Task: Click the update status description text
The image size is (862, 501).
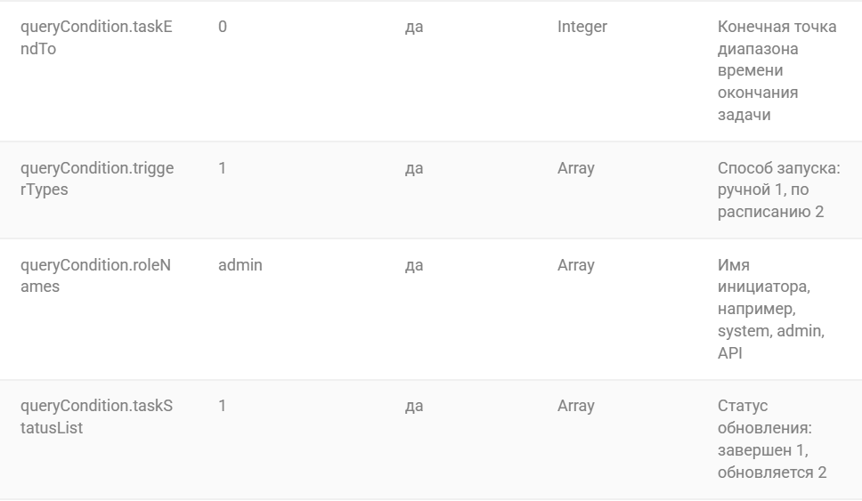Action: (772, 439)
